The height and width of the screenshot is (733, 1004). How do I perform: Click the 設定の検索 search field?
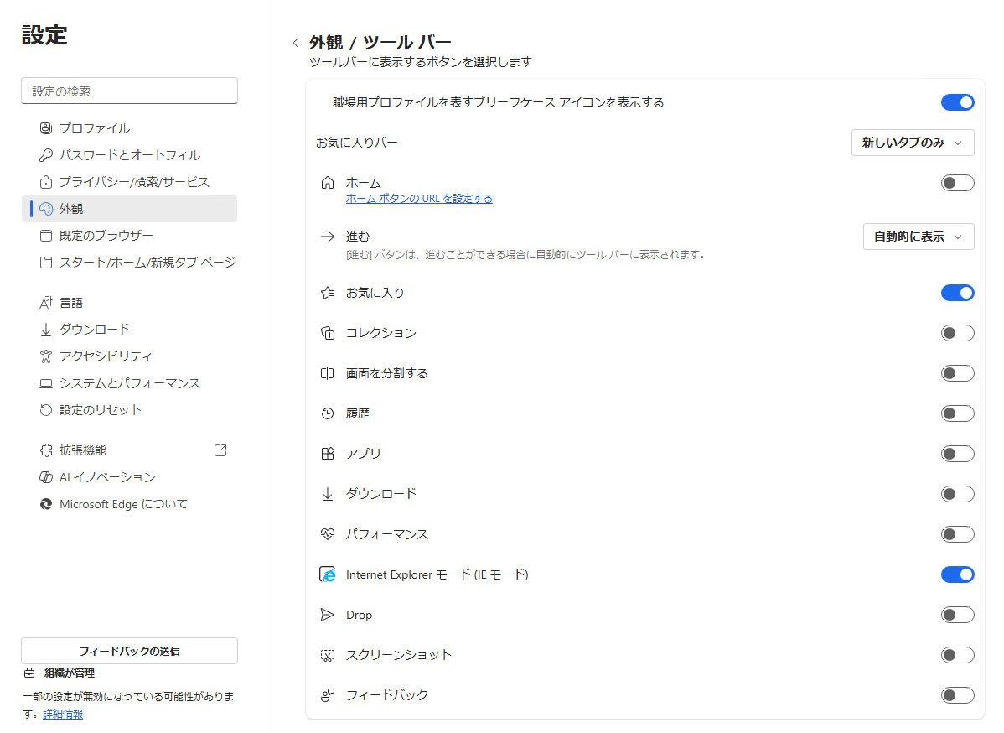coord(129,91)
